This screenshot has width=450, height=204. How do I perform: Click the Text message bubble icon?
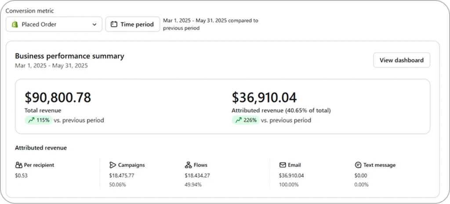click(358, 165)
